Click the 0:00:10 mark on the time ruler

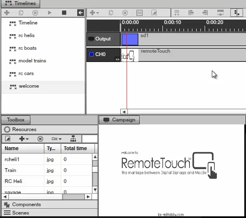click(x=173, y=22)
